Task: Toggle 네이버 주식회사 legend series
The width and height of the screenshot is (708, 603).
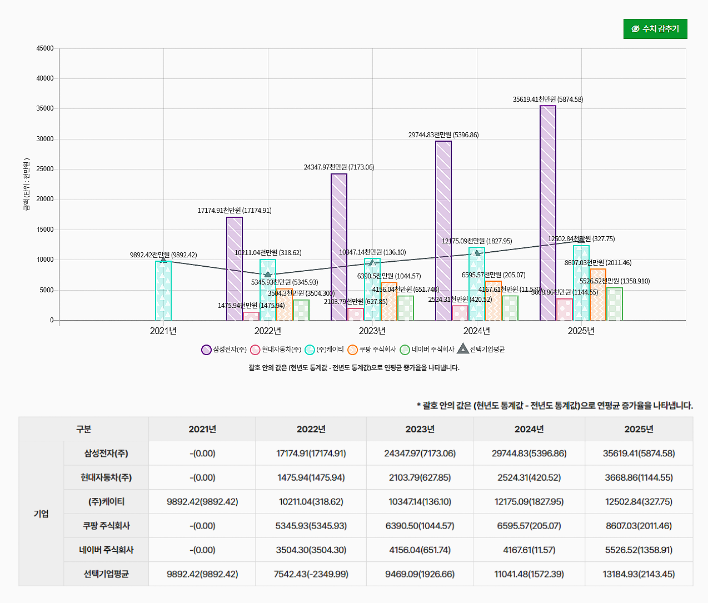Action: [x=427, y=350]
